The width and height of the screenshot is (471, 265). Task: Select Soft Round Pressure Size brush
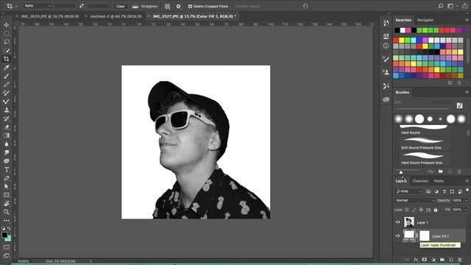pos(425,144)
